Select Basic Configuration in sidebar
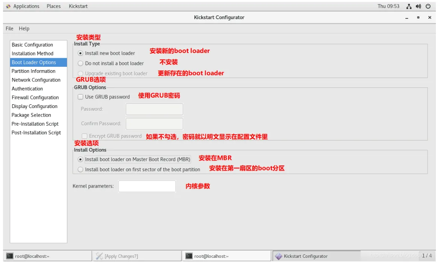 pyautogui.click(x=38, y=45)
